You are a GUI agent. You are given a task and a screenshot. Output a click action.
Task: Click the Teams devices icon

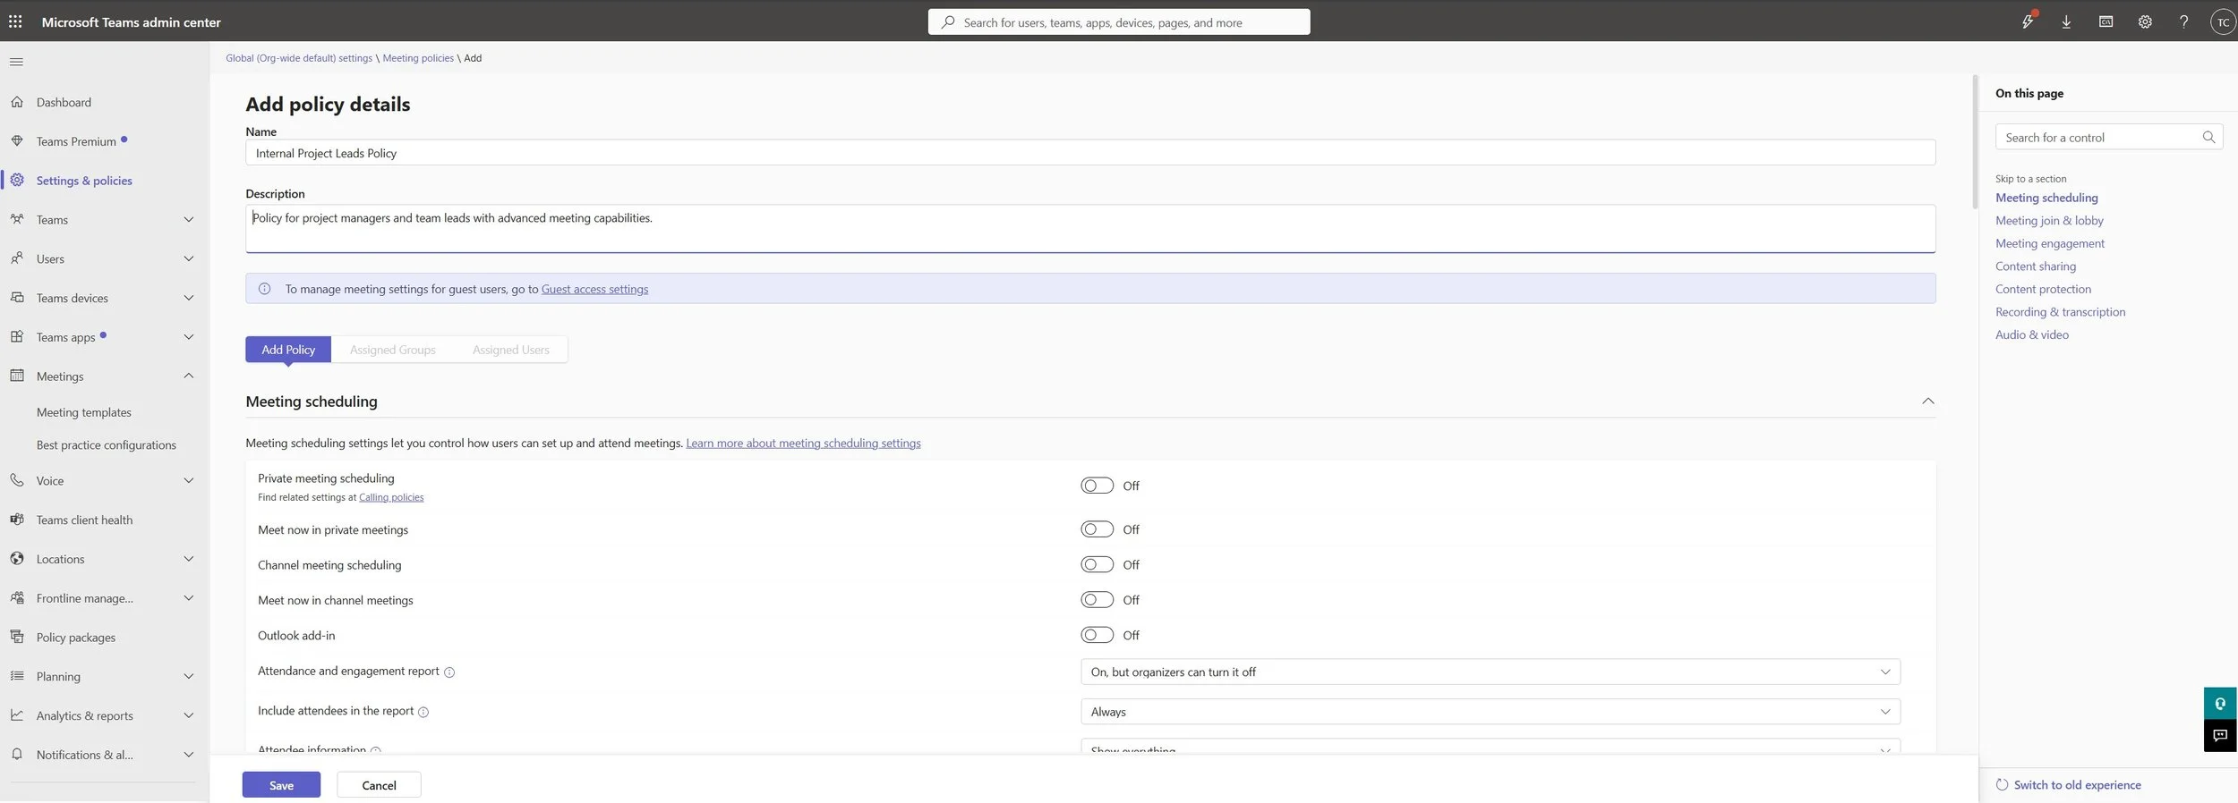point(17,298)
